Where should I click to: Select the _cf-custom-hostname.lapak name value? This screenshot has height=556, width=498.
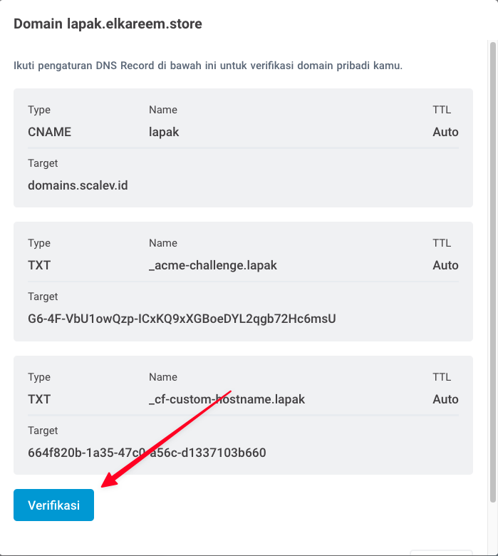click(x=227, y=399)
